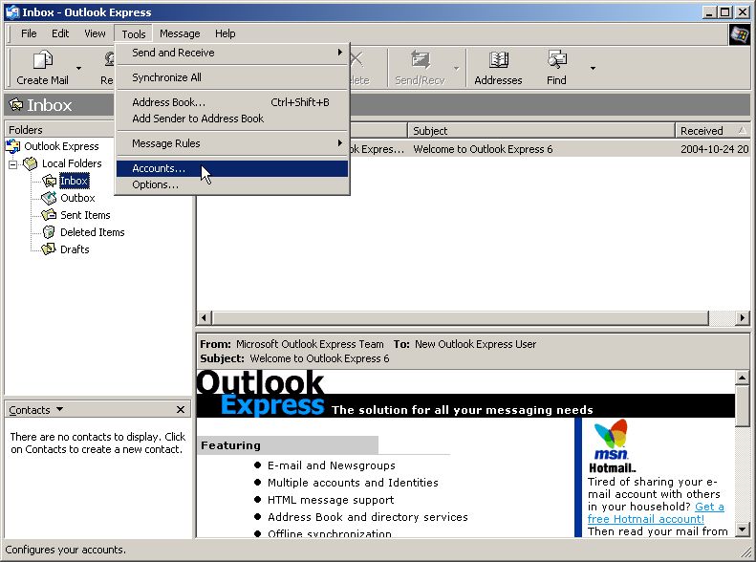This screenshot has width=756, height=562.
Task: Move the message list right using its arrow
Action: (x=743, y=317)
